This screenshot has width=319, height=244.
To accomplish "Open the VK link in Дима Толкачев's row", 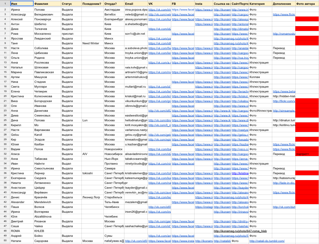I will click(x=160, y=29).
